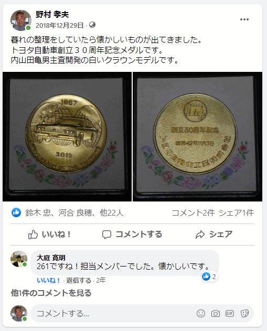The width and height of the screenshot is (267, 331).
Task: Click the like count badge on 大庭's comment
Action: pyautogui.click(x=209, y=276)
